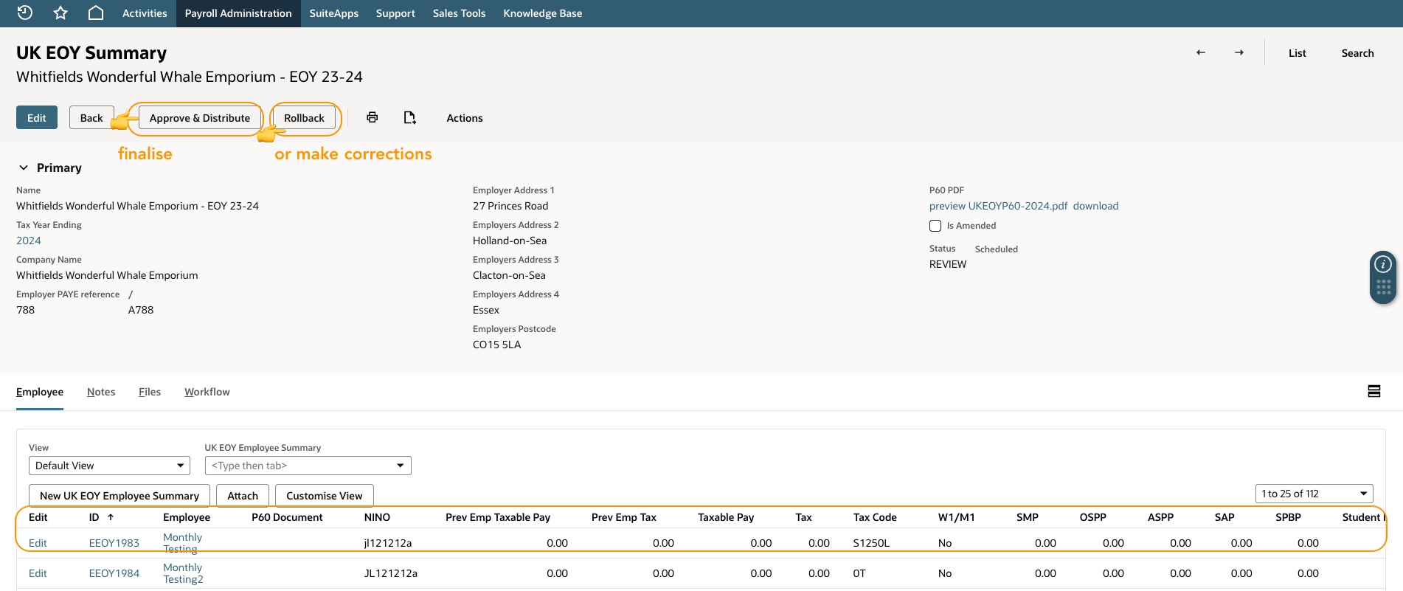Open the Default View dropdown
The image size is (1403, 591).
click(109, 466)
